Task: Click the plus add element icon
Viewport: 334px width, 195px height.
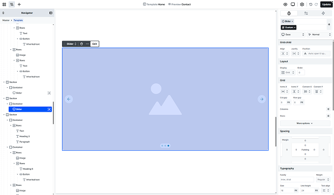Action: point(19,4)
